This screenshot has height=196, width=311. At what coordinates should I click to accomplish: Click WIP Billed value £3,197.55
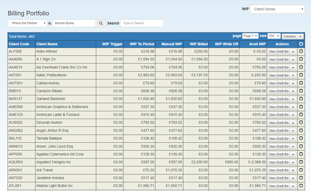199,75
